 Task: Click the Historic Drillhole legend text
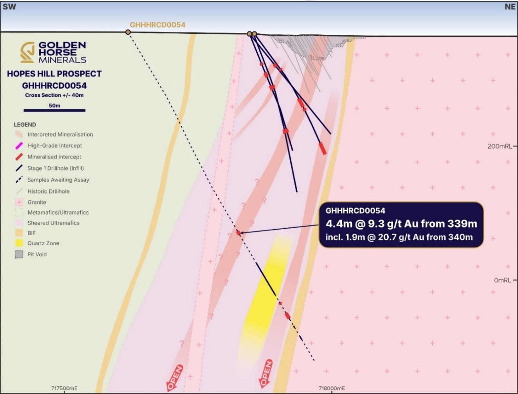click(x=49, y=191)
